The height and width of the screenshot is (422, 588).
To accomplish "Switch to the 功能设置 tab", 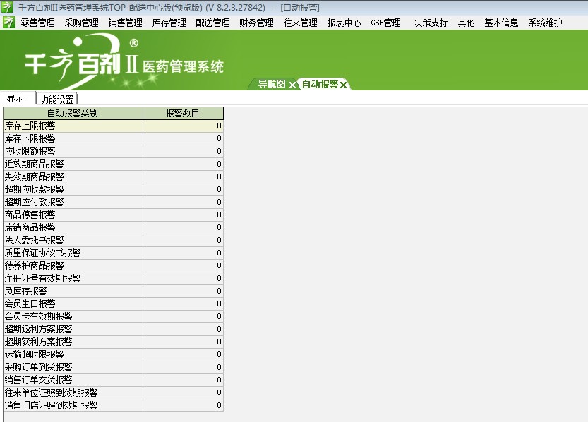I will pos(55,98).
